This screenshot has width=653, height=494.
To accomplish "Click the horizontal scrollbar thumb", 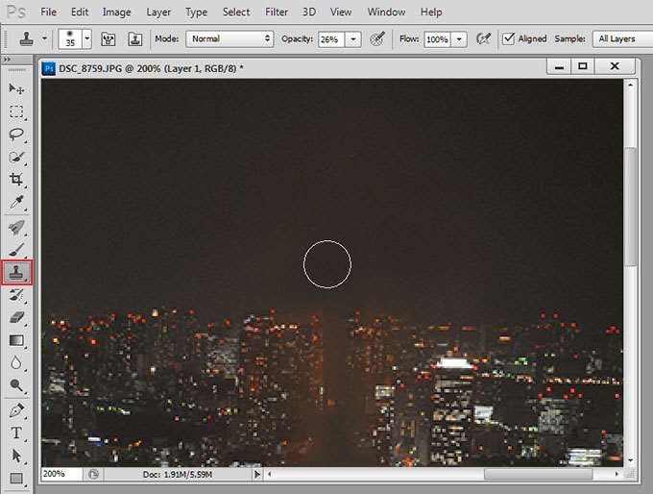I will [538, 474].
